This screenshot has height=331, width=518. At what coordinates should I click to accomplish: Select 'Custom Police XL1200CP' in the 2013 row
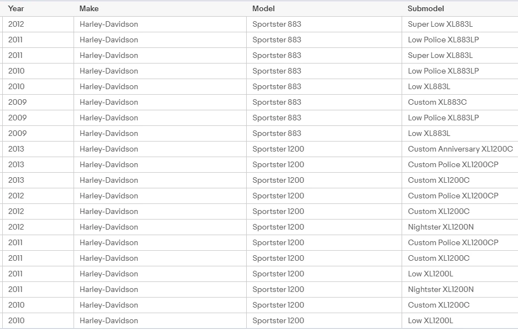(x=453, y=165)
